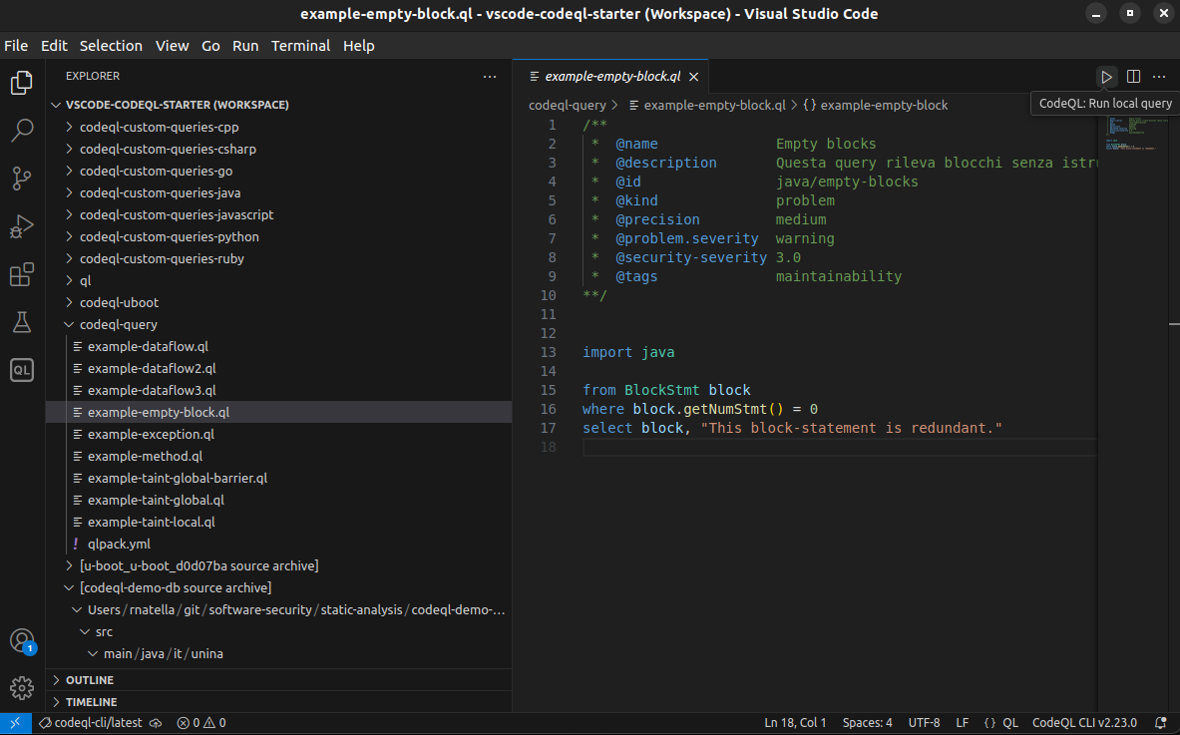Collapse codeql-demo-db source archive
The image size is (1180, 735).
tap(279, 587)
